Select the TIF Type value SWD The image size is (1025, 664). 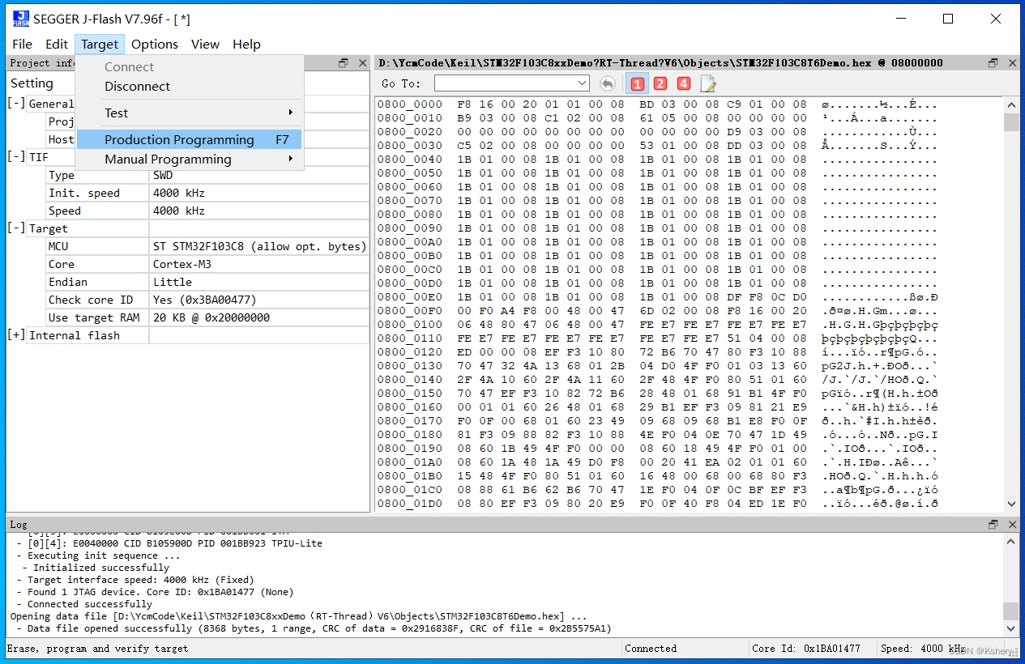259,175
